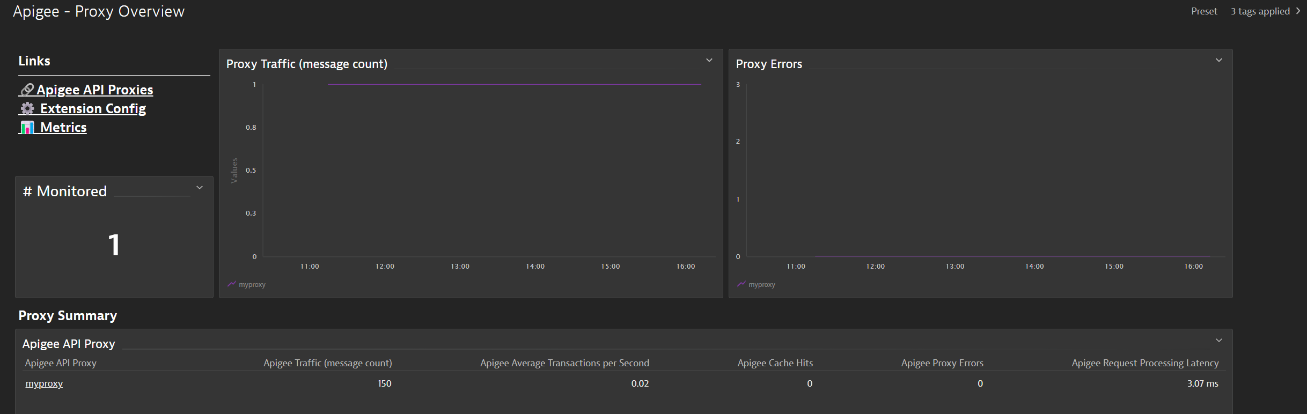
Task: Select the Cache Hits value 0
Action: 810,383
